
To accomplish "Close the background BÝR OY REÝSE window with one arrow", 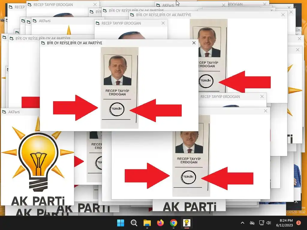I will point(283,15).
